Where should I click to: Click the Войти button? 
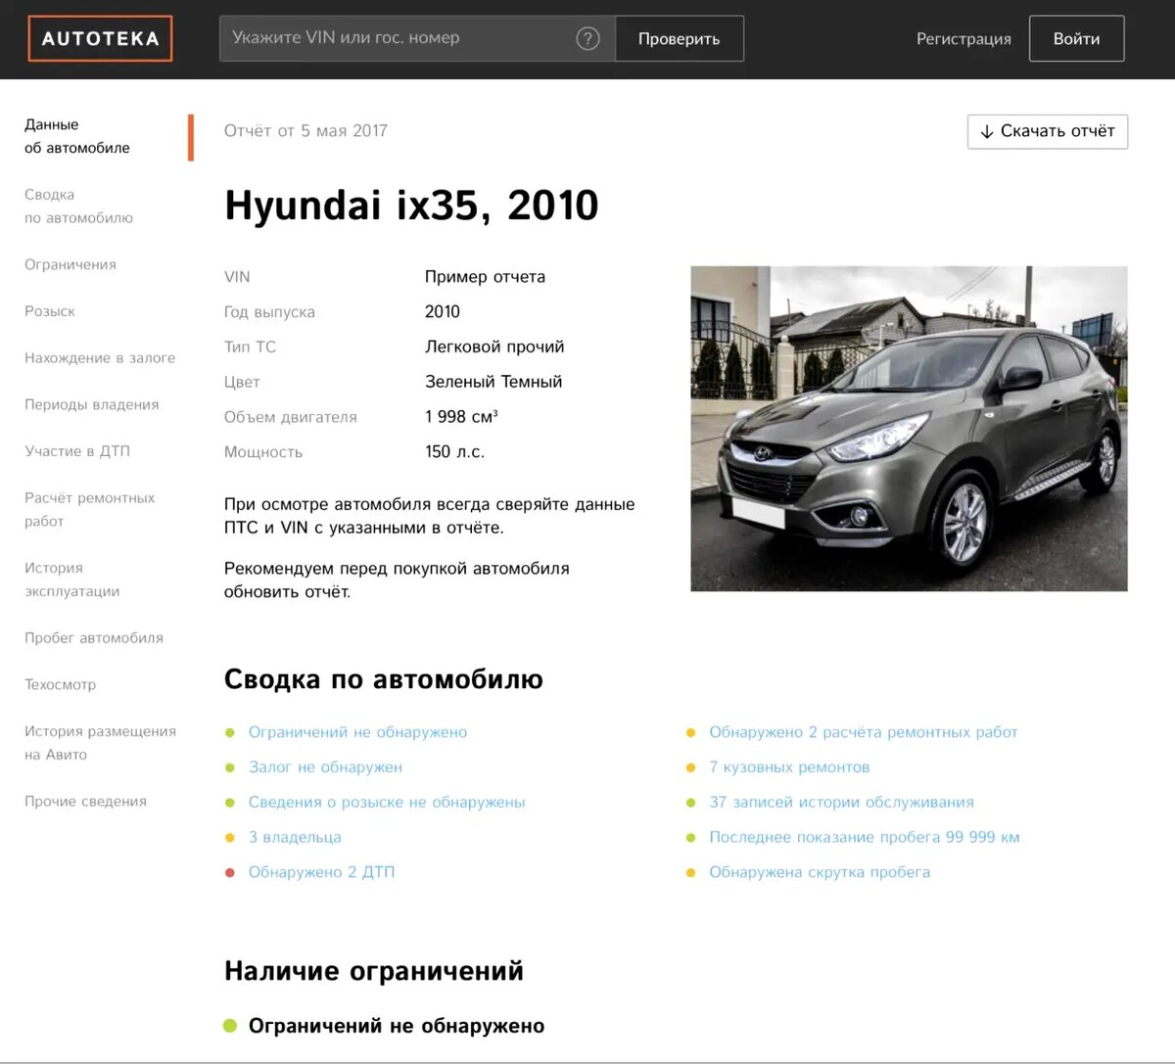[1076, 39]
